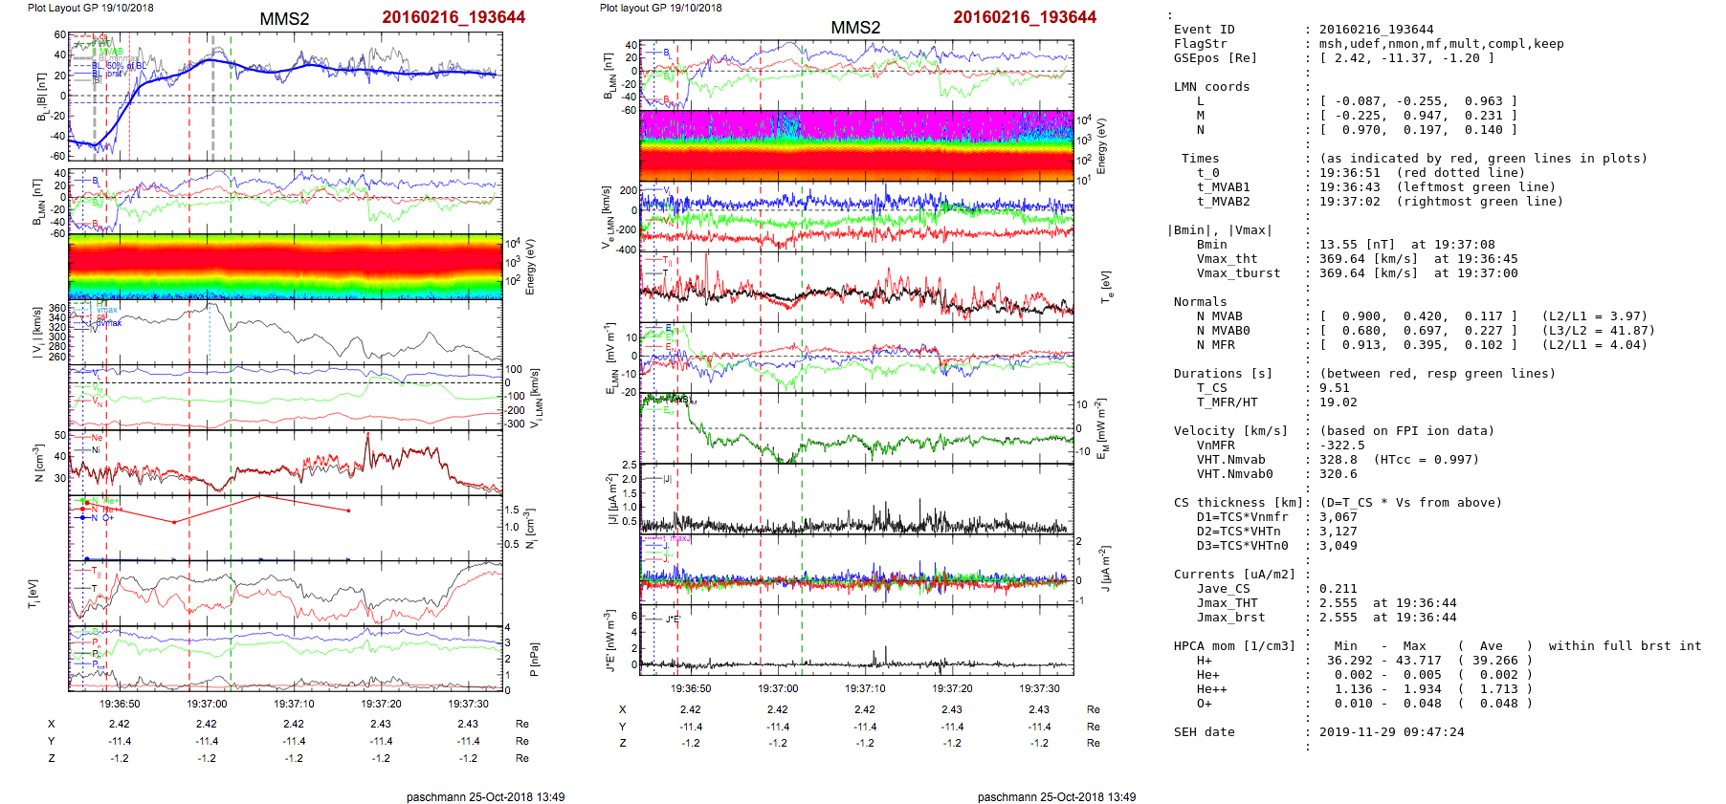
Task: Click the 19:36:50 tick on left time axis
Action: coord(120,704)
